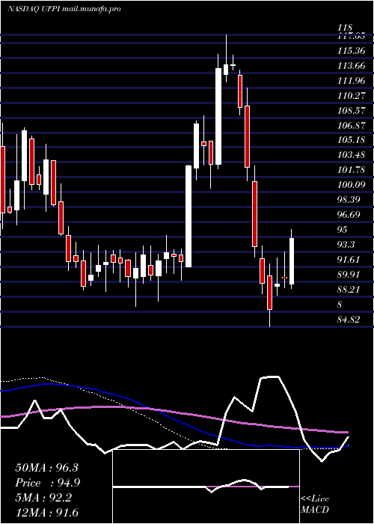
Task: Select the 100.09 price axis label
Action: pos(352,185)
